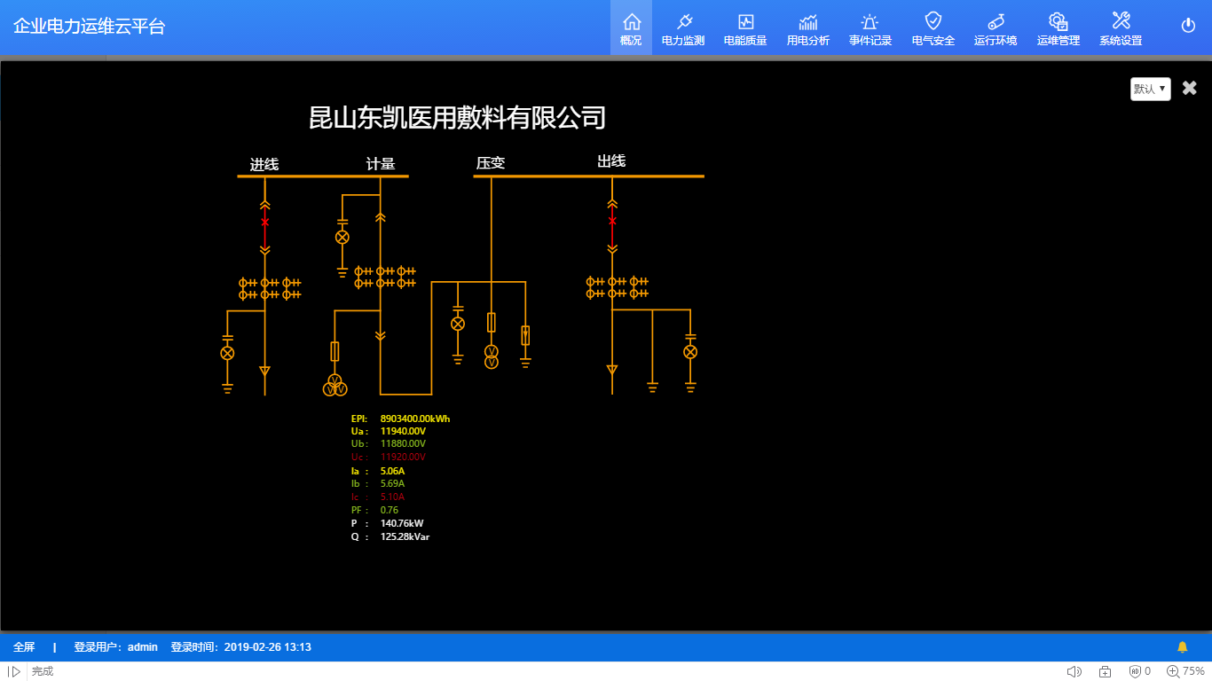Click the 计量 metering label
This screenshot has width=1212, height=681.
(x=381, y=164)
